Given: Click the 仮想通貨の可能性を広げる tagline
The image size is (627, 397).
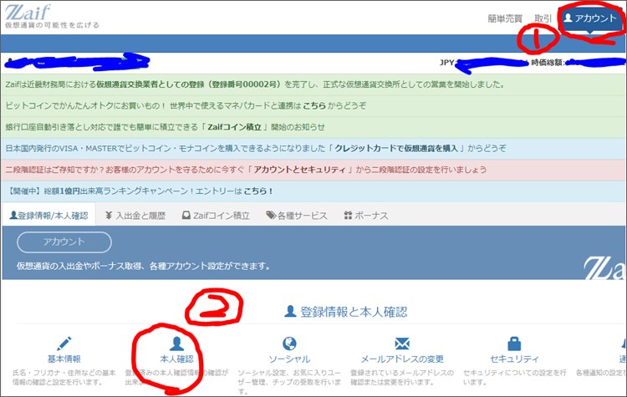Looking at the screenshot, I should (52, 25).
